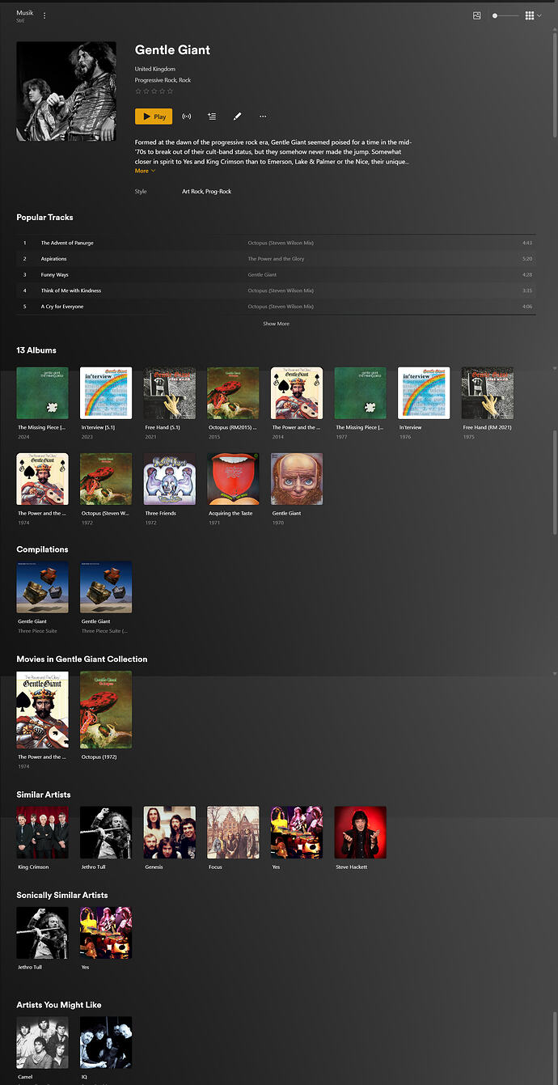Play the Gentle Giant artist
This screenshot has height=1085, width=558.
coord(154,117)
